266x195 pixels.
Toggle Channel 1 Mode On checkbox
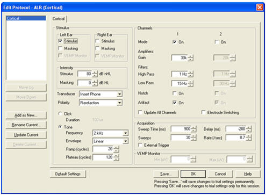[x=175, y=42]
